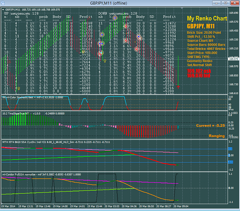Select the red up arrow below latest brick

[178, 87]
